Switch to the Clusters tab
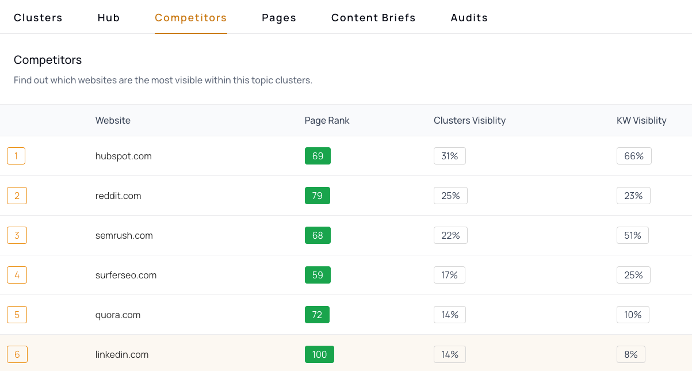Image resolution: width=692 pixels, height=371 pixels. pyautogui.click(x=38, y=17)
